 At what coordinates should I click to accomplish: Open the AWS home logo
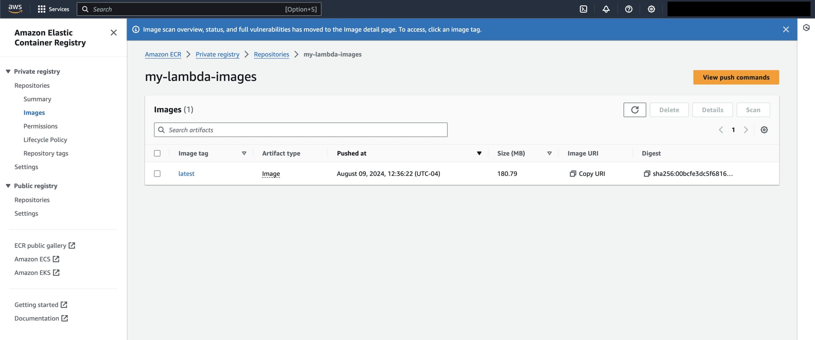tap(15, 9)
